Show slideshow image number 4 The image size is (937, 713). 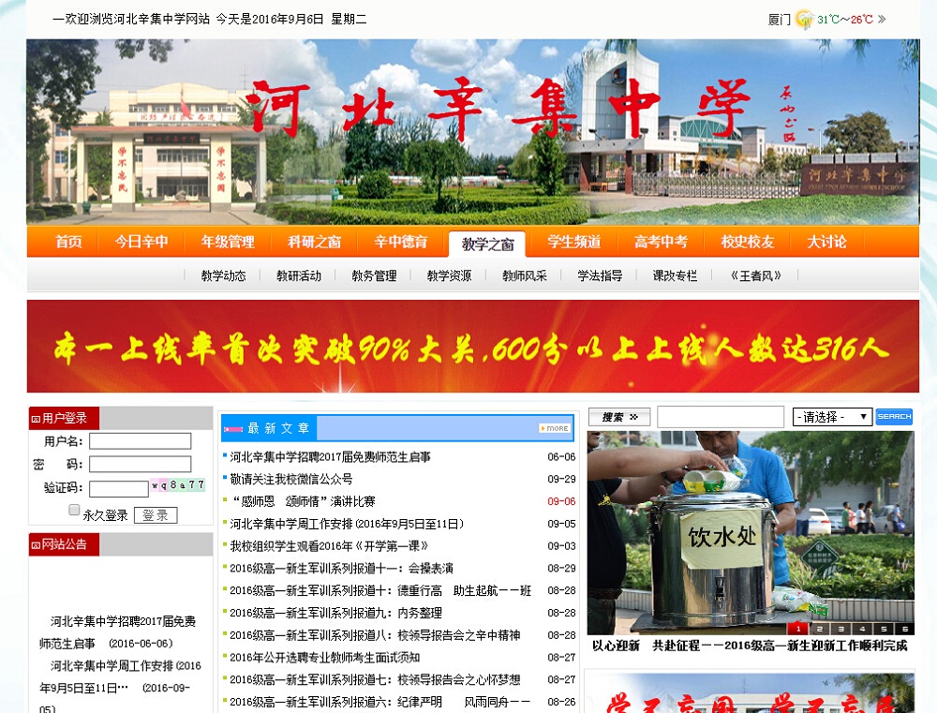pyautogui.click(x=862, y=629)
